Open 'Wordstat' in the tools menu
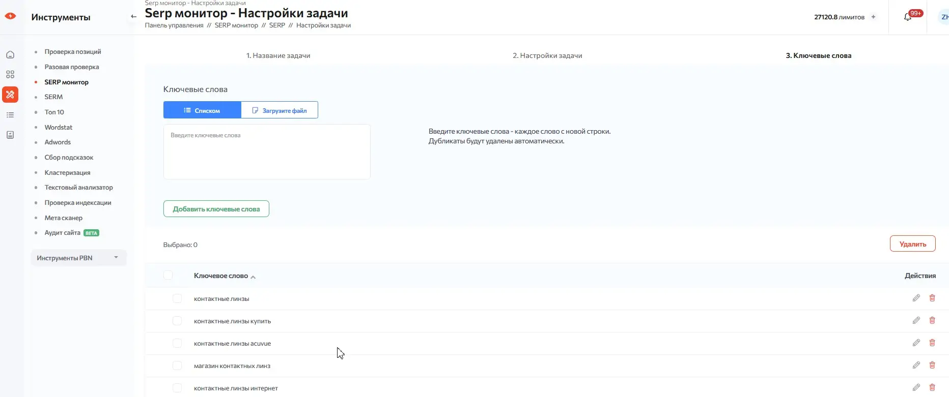 (59, 127)
